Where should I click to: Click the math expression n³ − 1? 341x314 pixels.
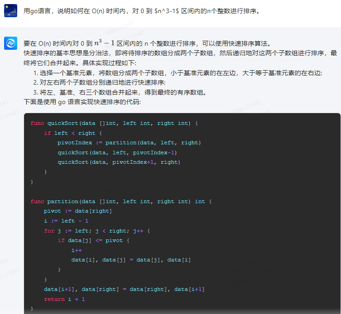click(104, 43)
